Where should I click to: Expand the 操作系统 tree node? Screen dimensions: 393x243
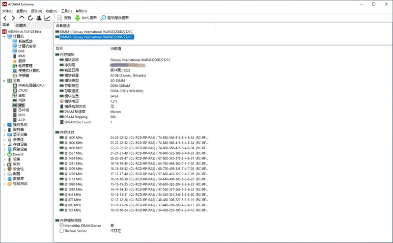click(x=4, y=125)
